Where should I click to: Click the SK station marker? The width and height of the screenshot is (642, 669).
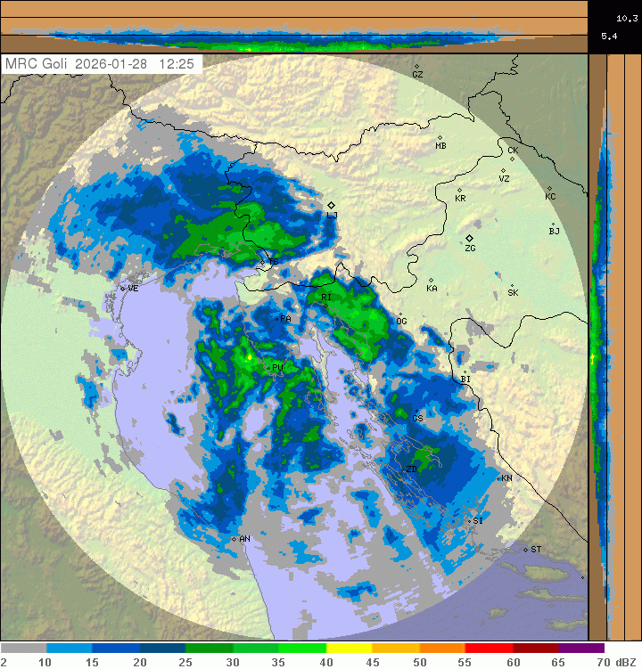[x=512, y=286]
